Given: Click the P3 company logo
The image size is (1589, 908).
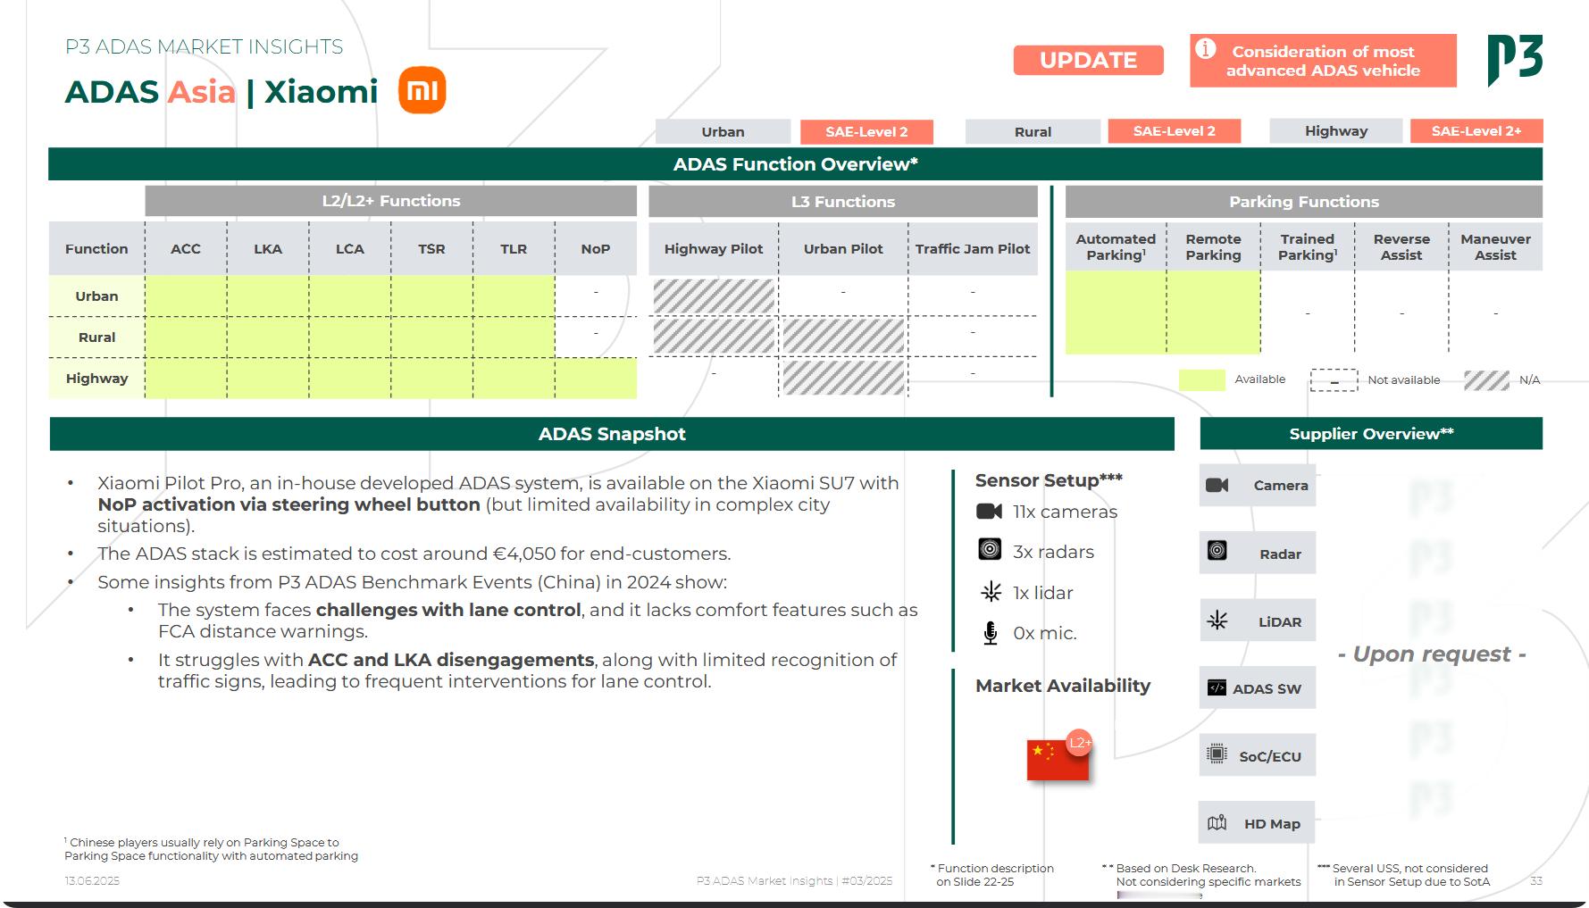Looking at the screenshot, I should [x=1515, y=60].
